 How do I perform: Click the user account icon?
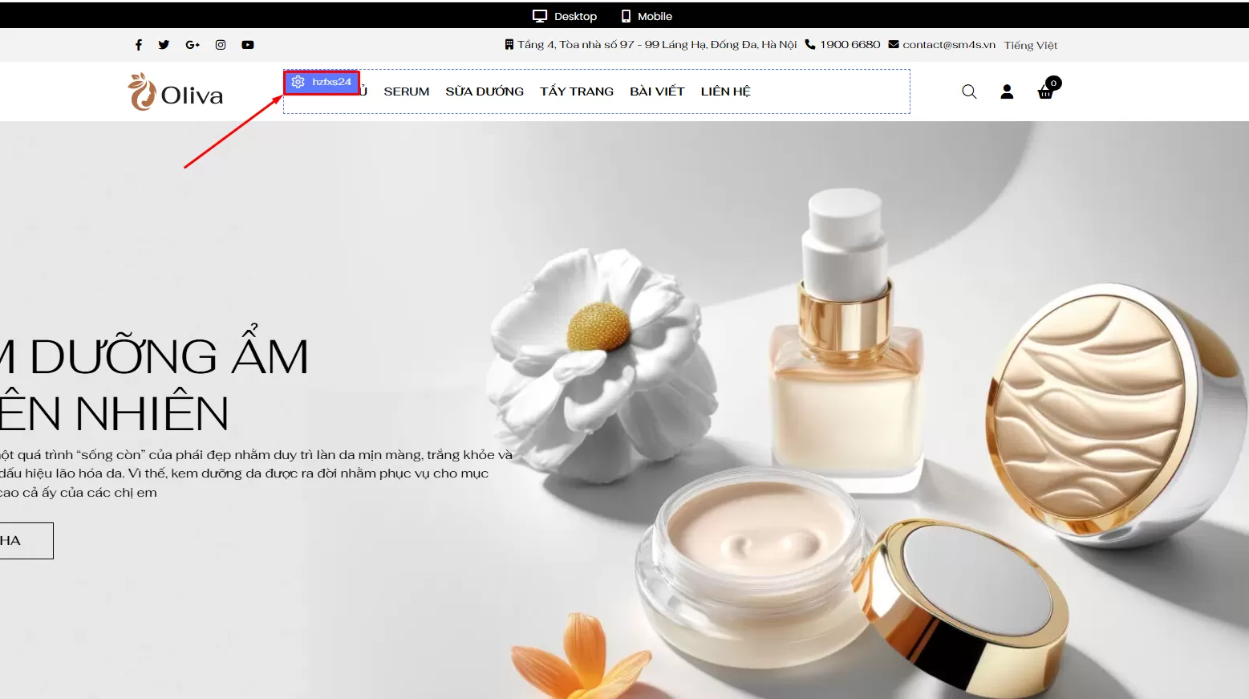click(x=1007, y=91)
